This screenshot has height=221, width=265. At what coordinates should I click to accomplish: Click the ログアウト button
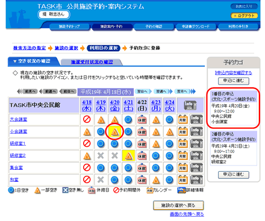pos(244,16)
